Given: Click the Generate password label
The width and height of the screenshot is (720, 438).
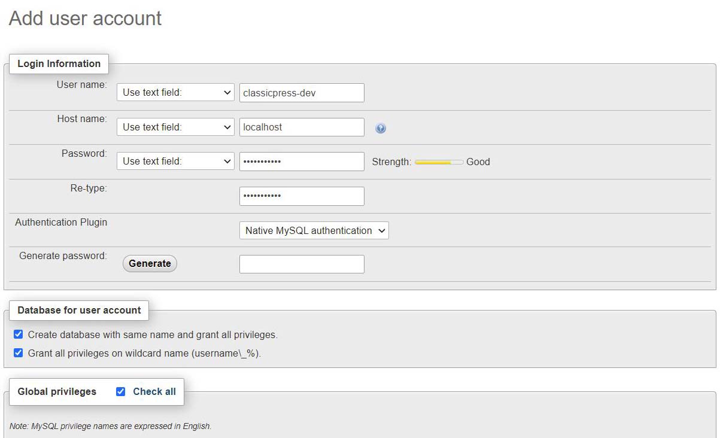Looking at the screenshot, I should [63, 255].
